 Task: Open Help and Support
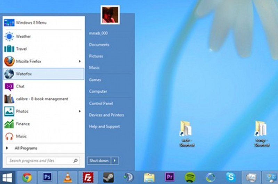tap(104, 126)
